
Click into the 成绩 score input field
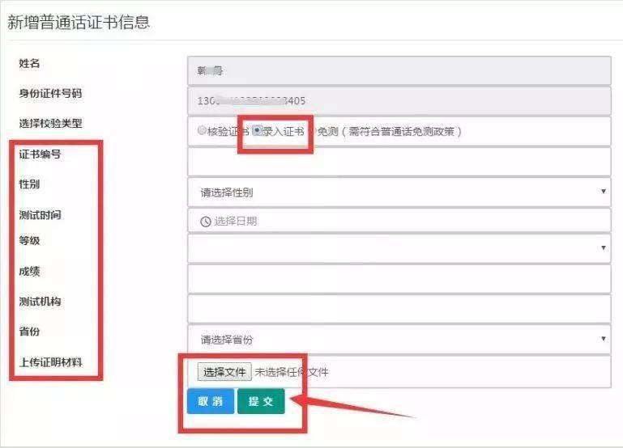coord(399,279)
